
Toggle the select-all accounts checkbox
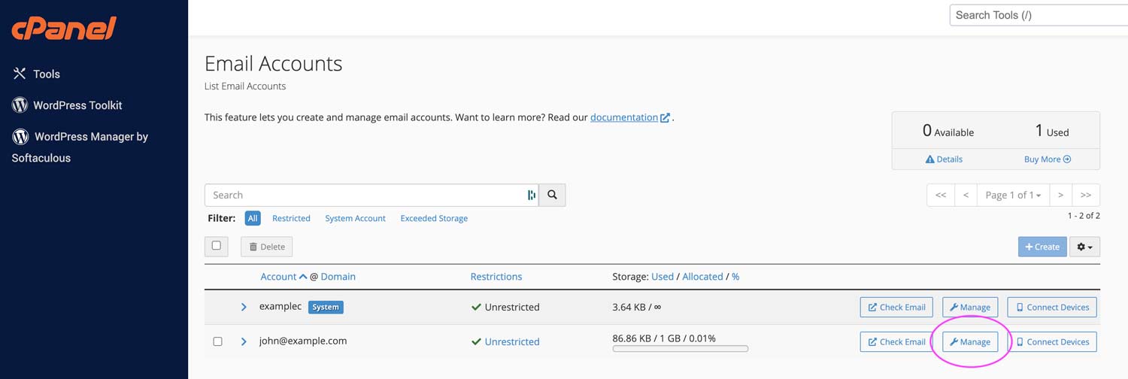click(x=217, y=246)
